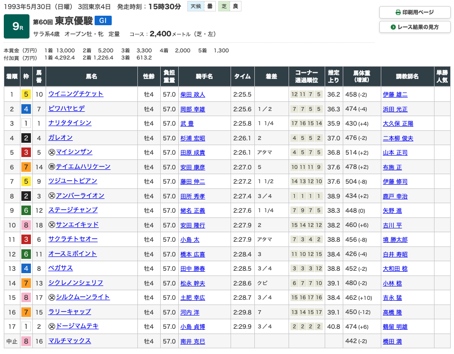
Task: Click the circled mark before ドージマムテキ
Action: 52,327
